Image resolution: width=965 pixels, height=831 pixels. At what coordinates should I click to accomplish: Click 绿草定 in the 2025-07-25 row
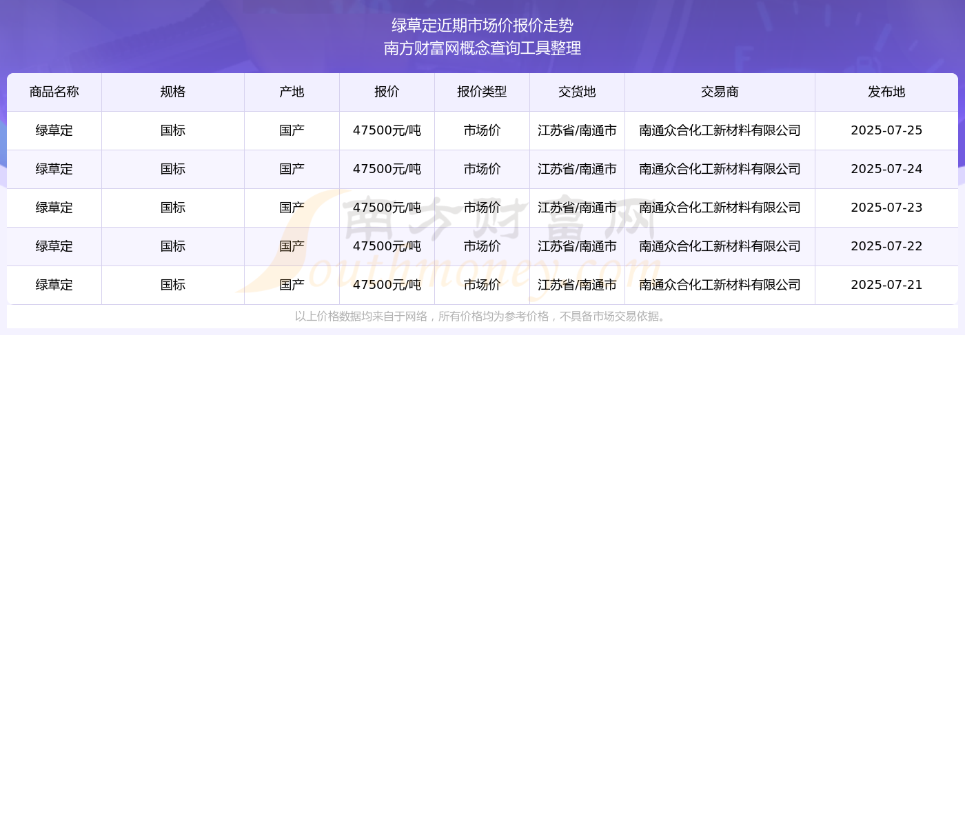point(54,130)
